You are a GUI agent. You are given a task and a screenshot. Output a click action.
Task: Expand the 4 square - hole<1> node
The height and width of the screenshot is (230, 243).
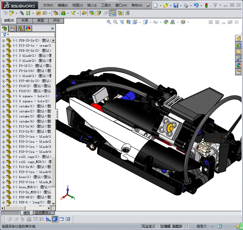point(3,96)
